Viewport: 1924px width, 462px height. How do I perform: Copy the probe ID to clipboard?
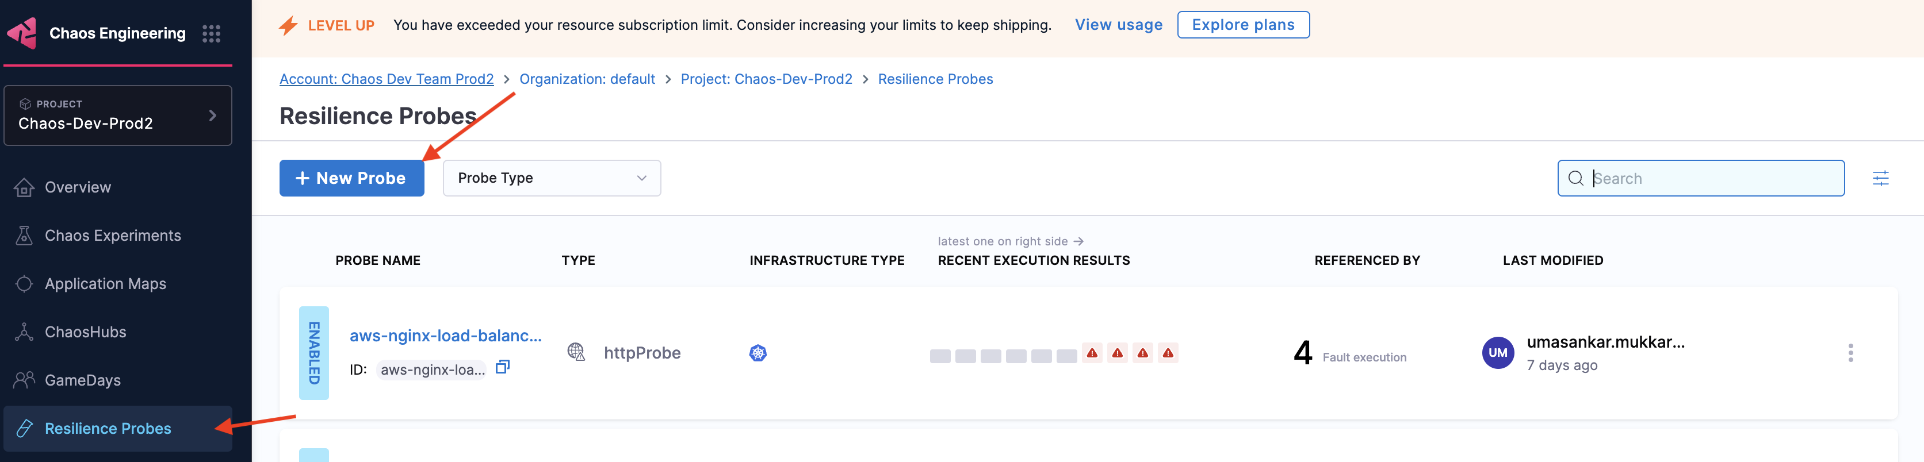point(503,367)
